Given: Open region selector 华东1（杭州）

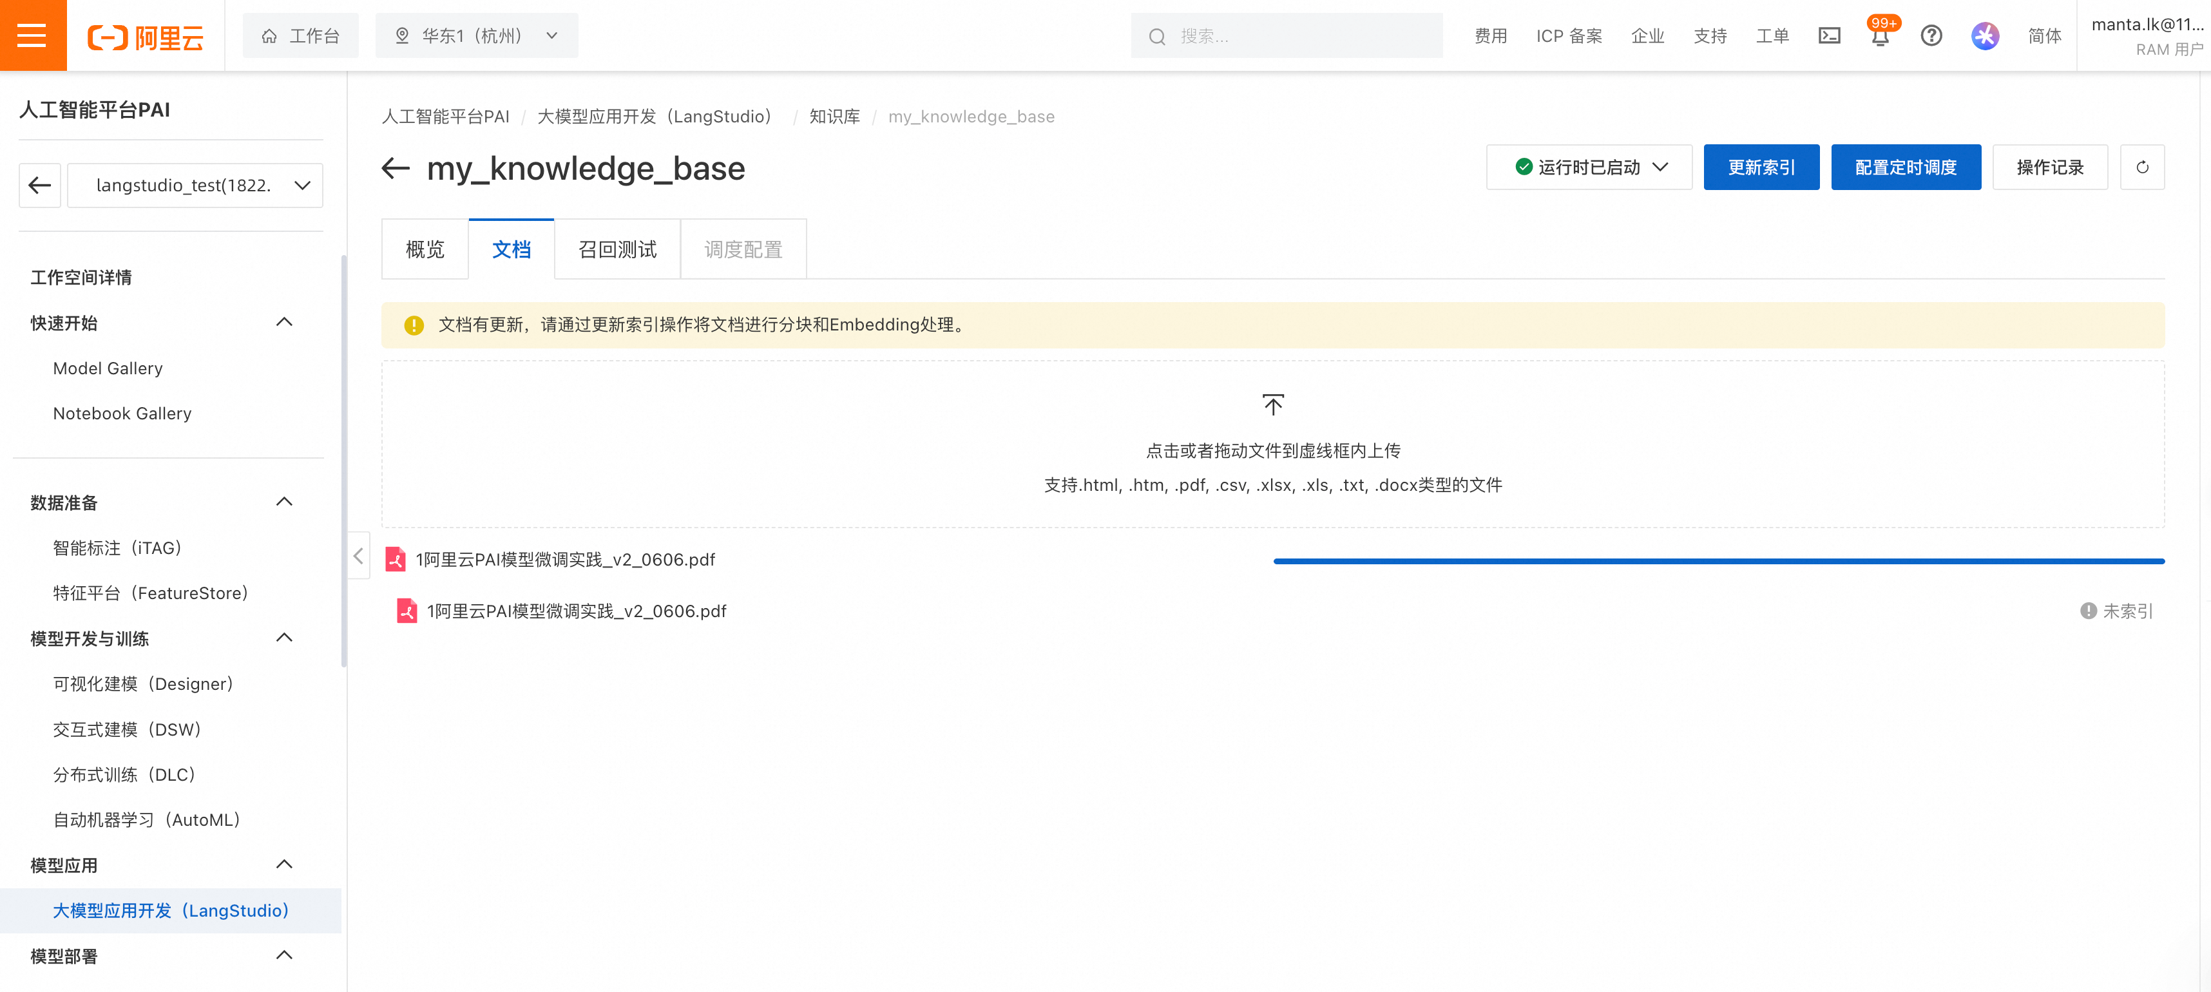Looking at the screenshot, I should pyautogui.click(x=476, y=35).
